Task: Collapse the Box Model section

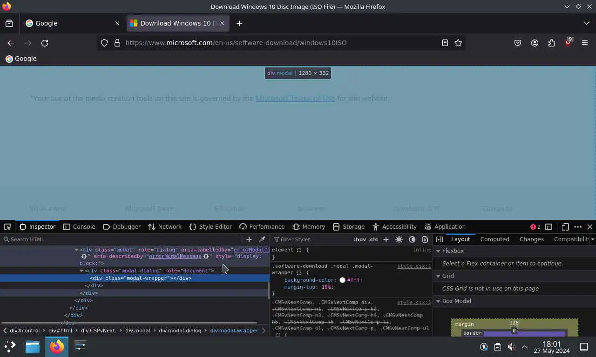Action: click(x=438, y=301)
